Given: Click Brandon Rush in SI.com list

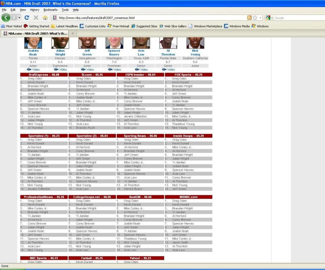Looking at the screenshot, I should pos(85,128).
